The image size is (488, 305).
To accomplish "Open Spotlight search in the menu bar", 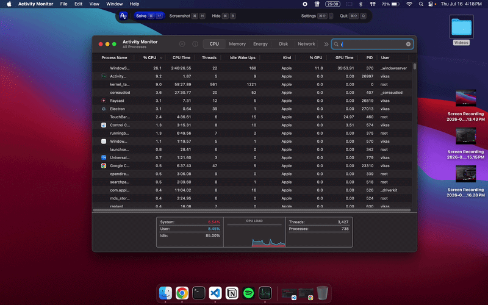I will 421,4.
